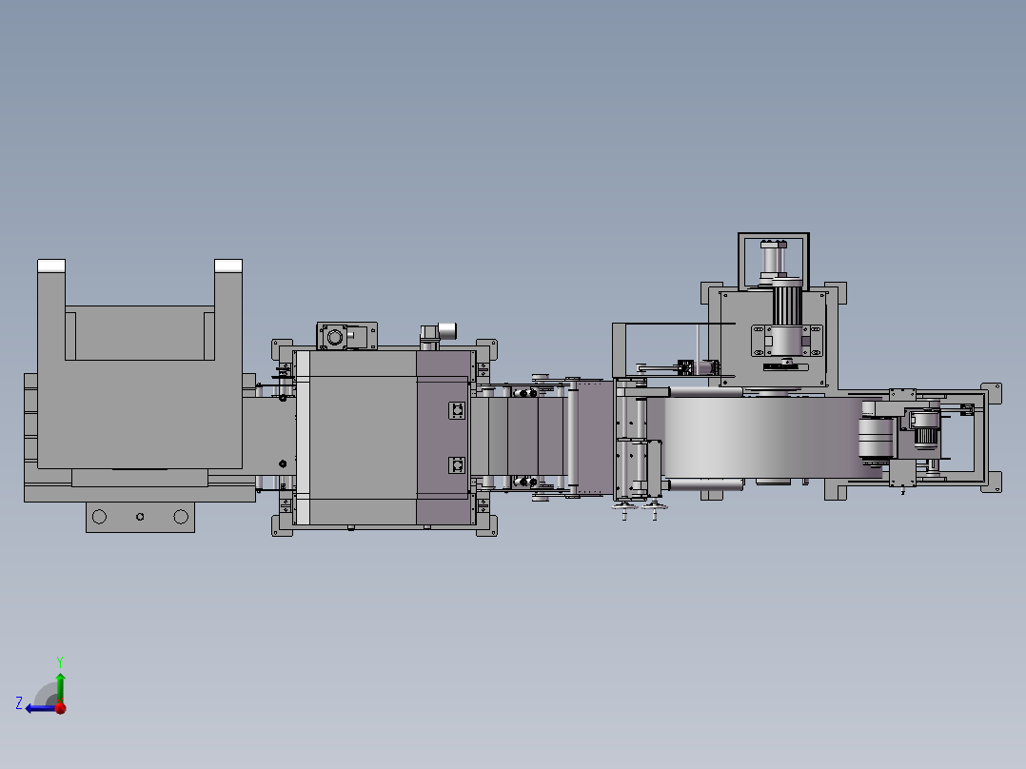Select the right large hole in the base plate
Image resolution: width=1026 pixels, height=769 pixels.
(181, 517)
